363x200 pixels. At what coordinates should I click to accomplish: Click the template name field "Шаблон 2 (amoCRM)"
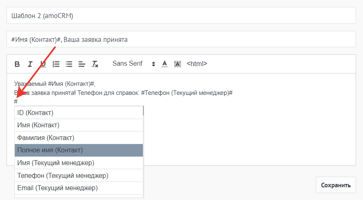[x=181, y=16]
